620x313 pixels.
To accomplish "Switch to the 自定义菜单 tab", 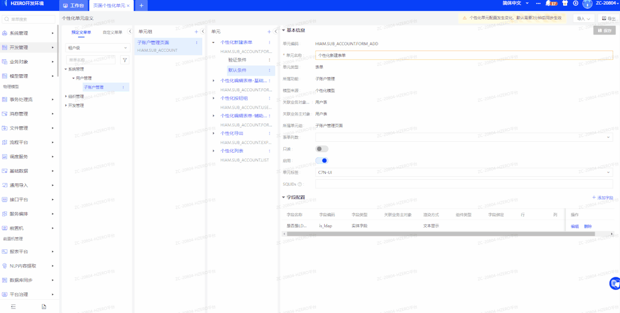I will (112, 32).
